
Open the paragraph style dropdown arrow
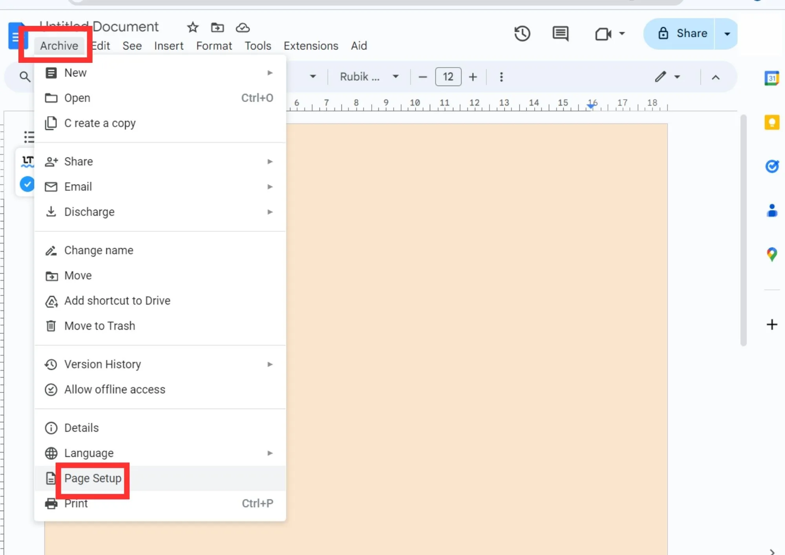click(x=313, y=77)
